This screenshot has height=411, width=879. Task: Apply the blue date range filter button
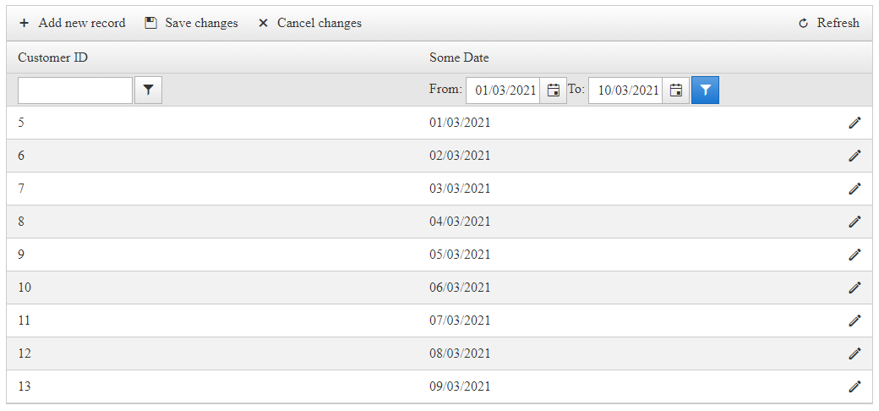tap(705, 90)
